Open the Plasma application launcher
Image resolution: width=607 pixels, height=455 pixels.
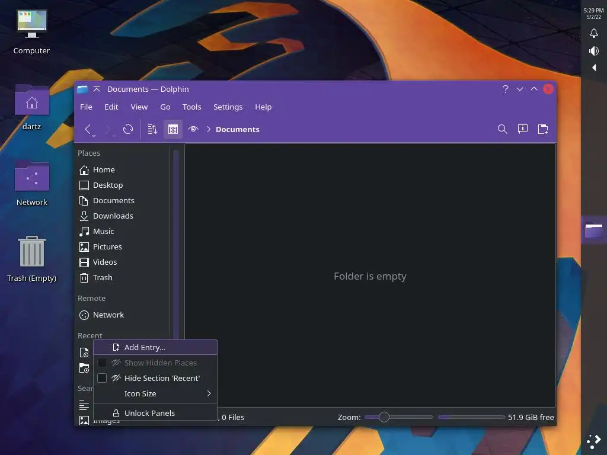594,441
